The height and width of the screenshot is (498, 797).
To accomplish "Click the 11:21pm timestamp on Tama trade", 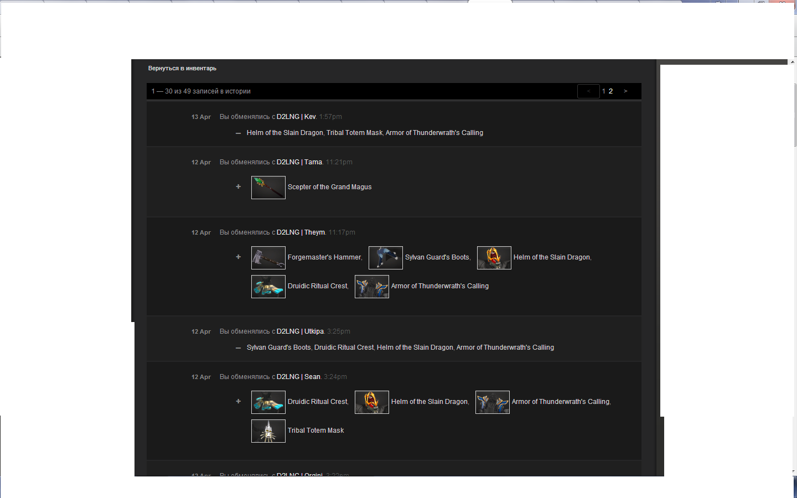I will click(x=339, y=162).
